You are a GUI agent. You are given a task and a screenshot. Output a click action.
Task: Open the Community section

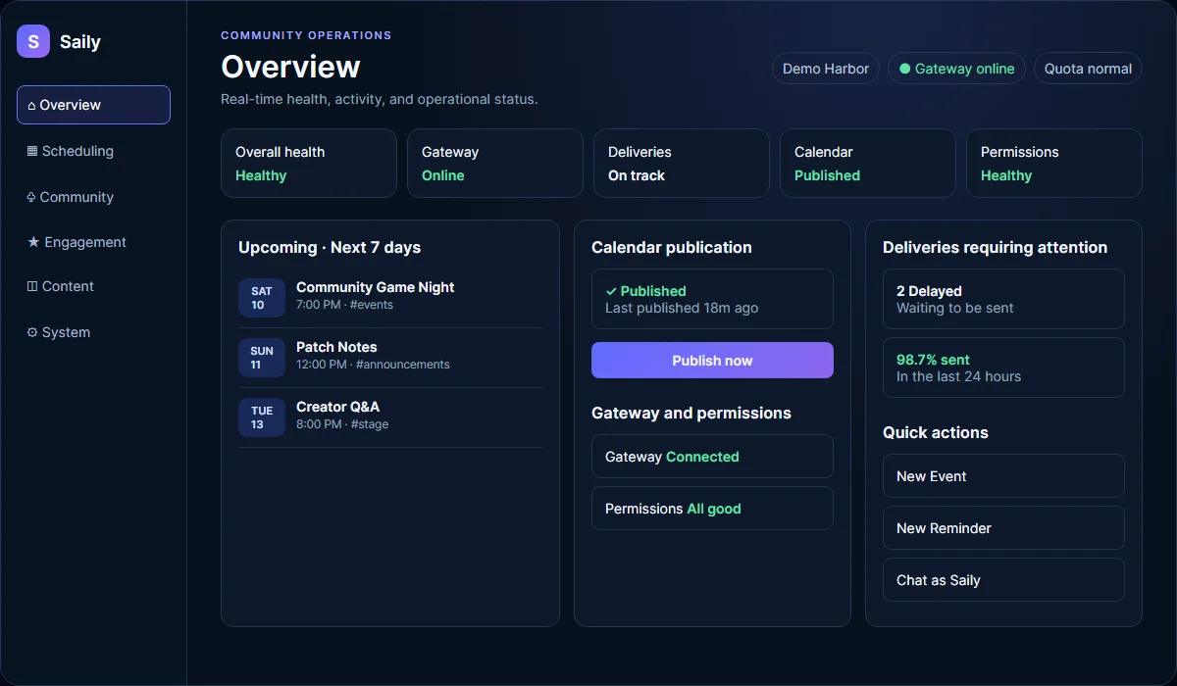(93, 197)
